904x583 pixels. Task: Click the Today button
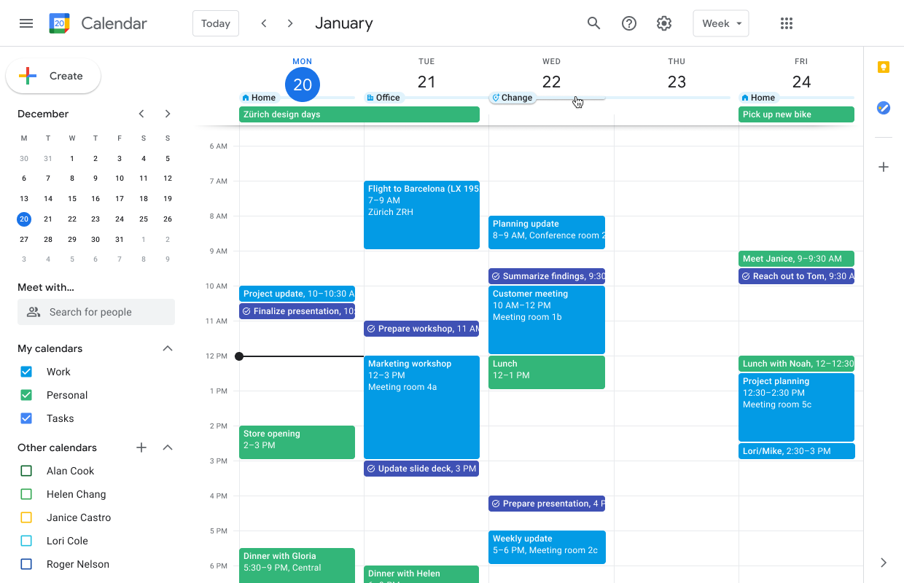[216, 23]
